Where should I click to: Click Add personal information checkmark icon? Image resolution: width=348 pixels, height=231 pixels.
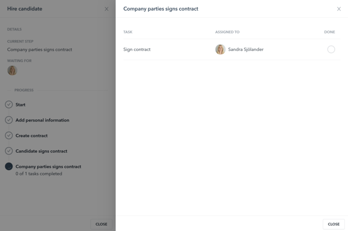click(x=9, y=120)
